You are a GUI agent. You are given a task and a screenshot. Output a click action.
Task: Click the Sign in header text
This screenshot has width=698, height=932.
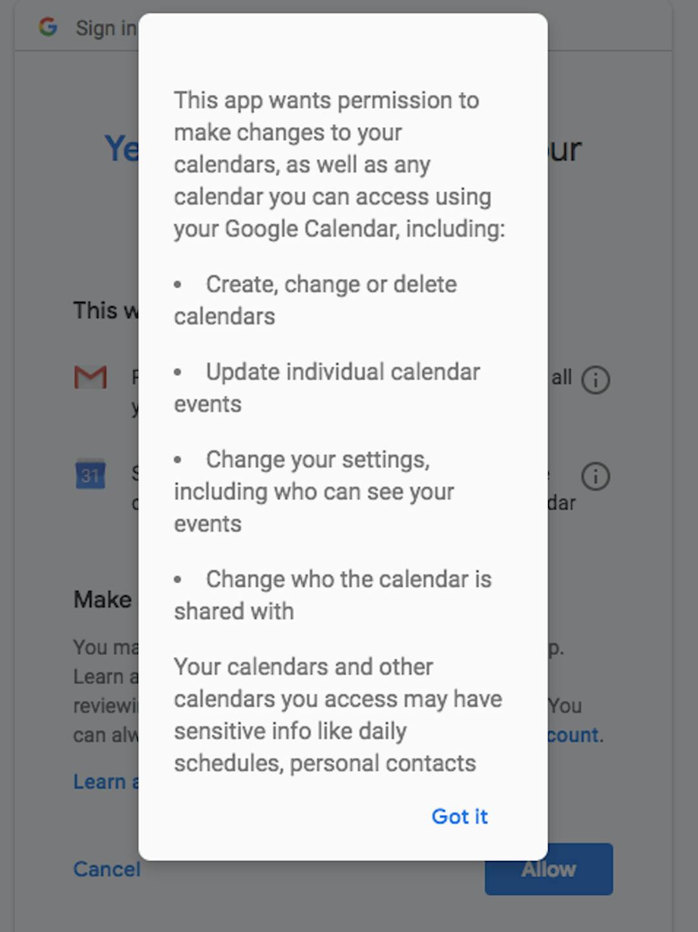(x=106, y=28)
